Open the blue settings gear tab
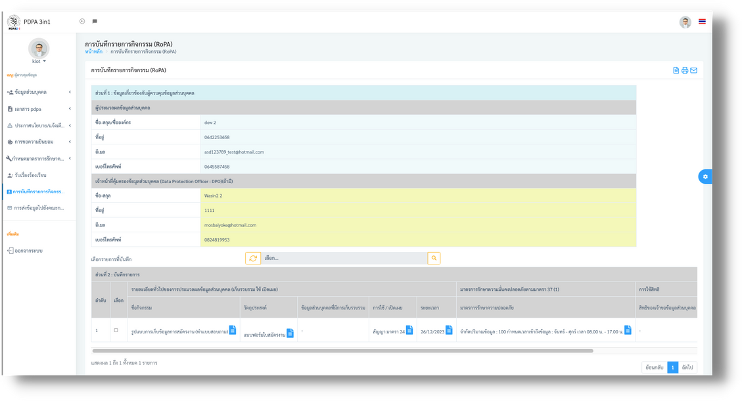Viewport: 742px width, 401px height. pos(705,177)
